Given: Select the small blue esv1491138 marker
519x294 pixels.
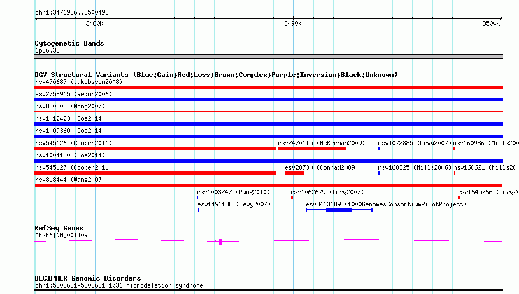Looking at the screenshot, I should tap(198, 210).
